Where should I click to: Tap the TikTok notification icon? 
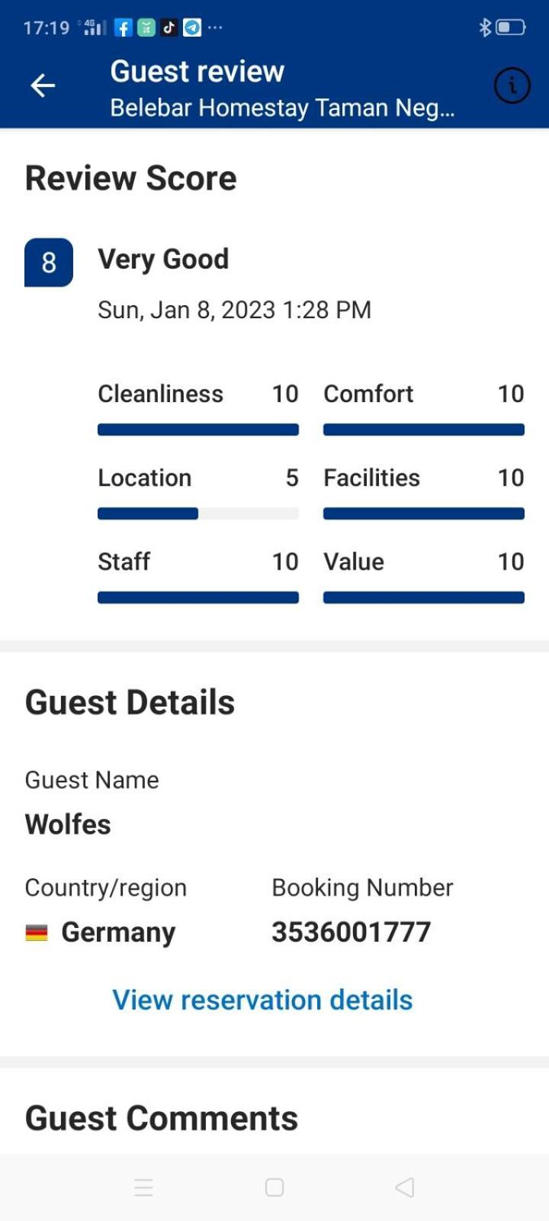point(169,28)
